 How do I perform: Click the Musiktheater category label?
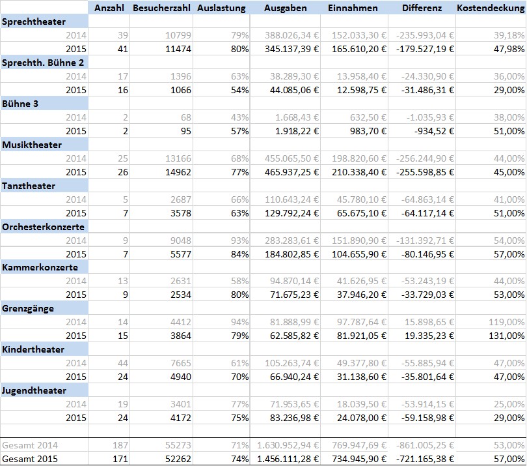pos(44,145)
